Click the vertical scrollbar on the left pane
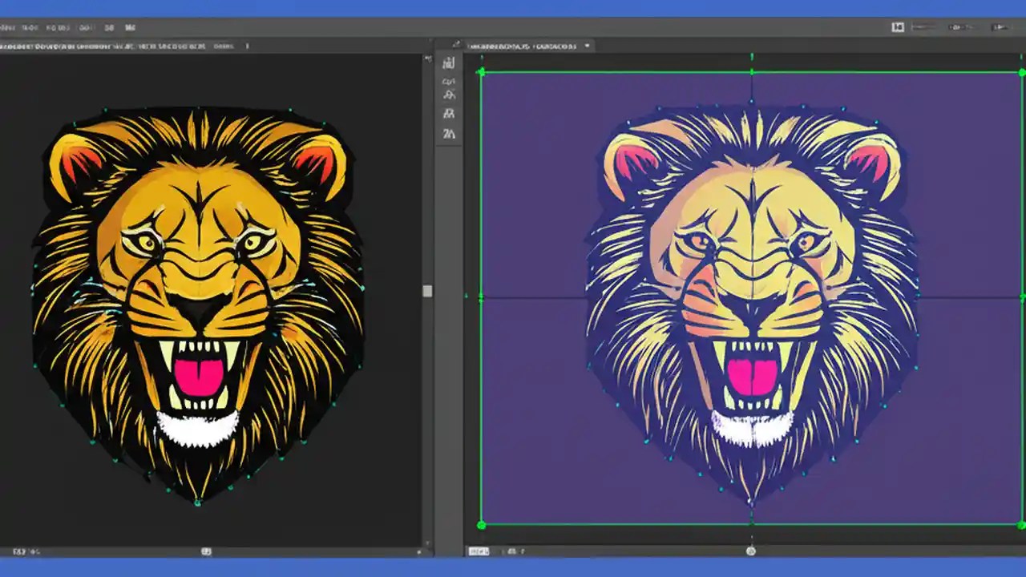 [x=427, y=293]
